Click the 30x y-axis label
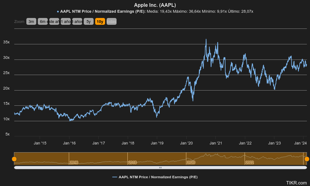The image size is (310, 186). [x=6, y=58]
